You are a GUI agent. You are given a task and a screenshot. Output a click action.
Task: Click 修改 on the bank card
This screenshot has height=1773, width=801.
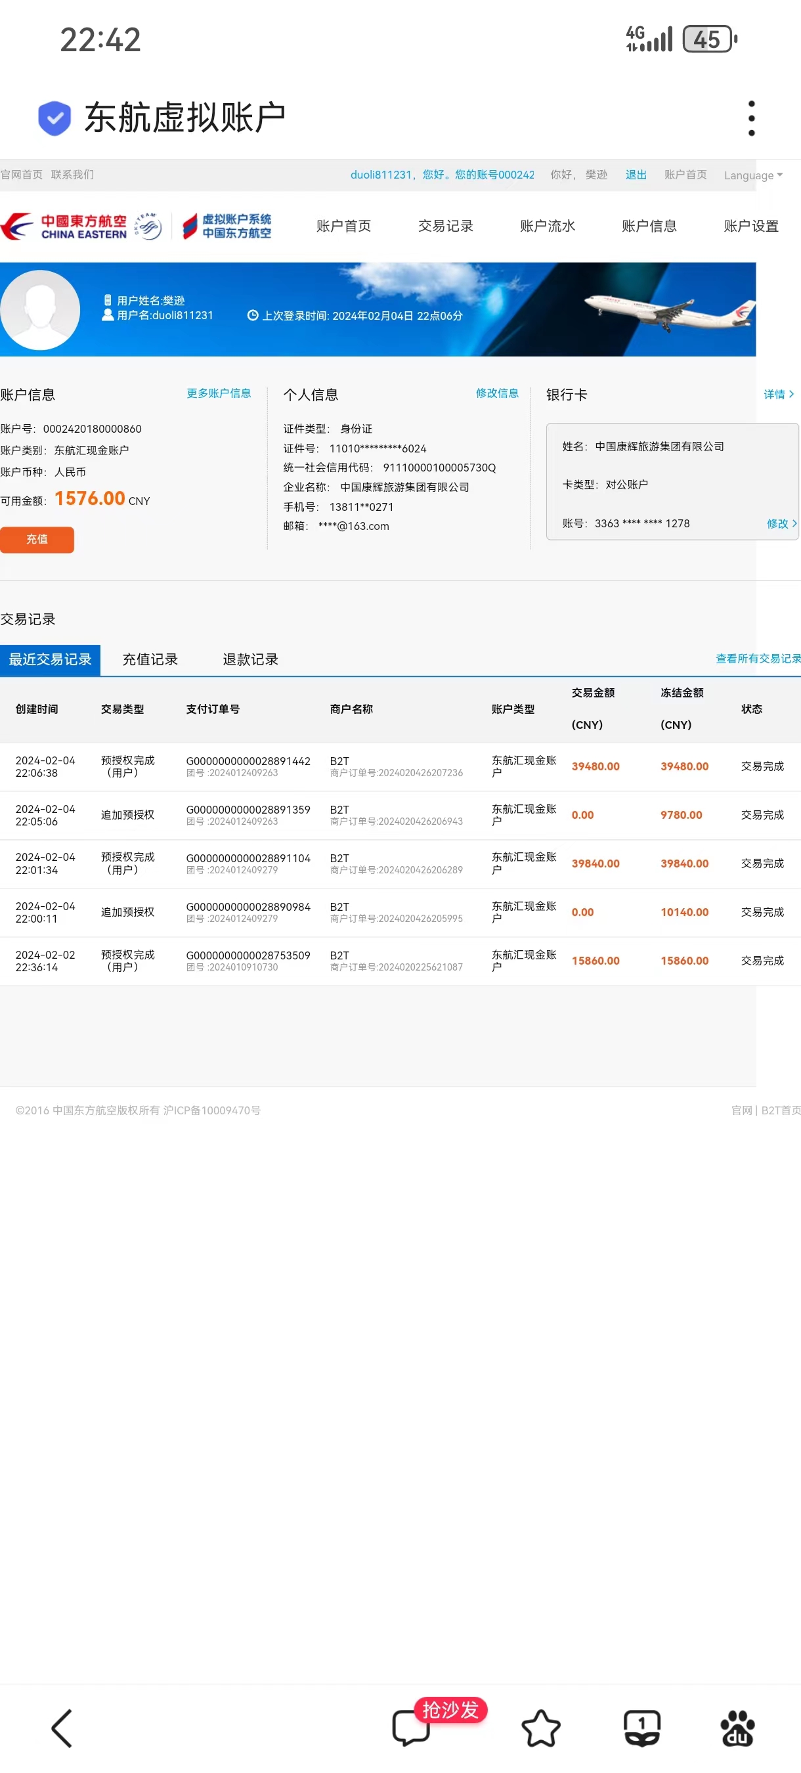tap(781, 523)
